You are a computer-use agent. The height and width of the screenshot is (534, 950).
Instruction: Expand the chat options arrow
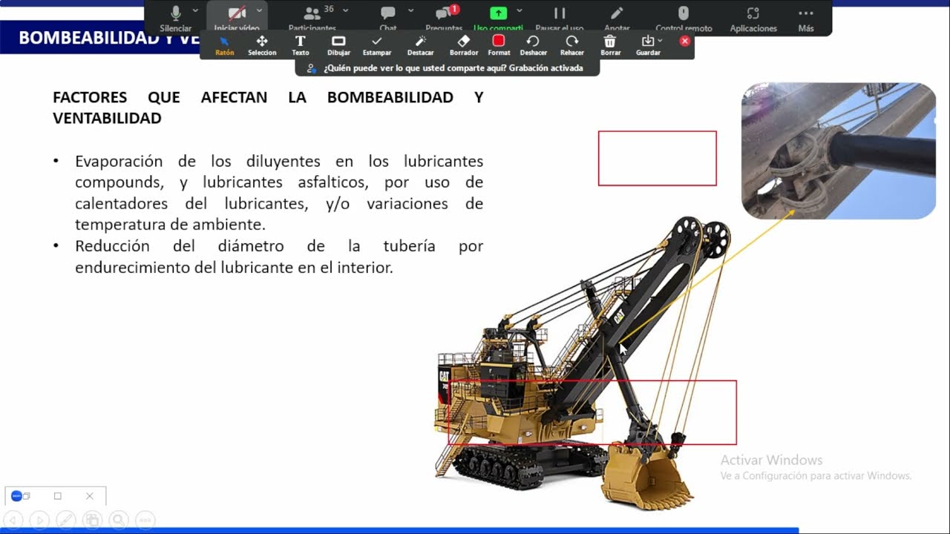click(x=410, y=10)
